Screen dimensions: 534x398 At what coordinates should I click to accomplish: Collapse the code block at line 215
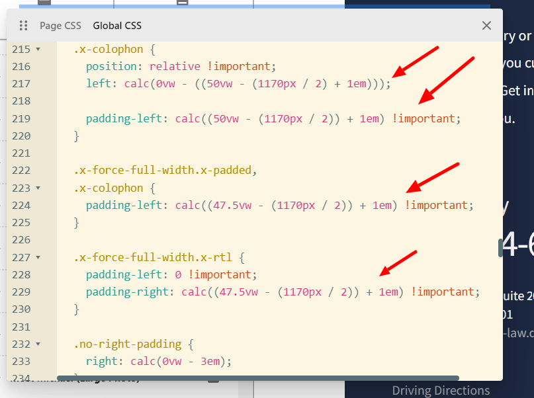coord(38,50)
